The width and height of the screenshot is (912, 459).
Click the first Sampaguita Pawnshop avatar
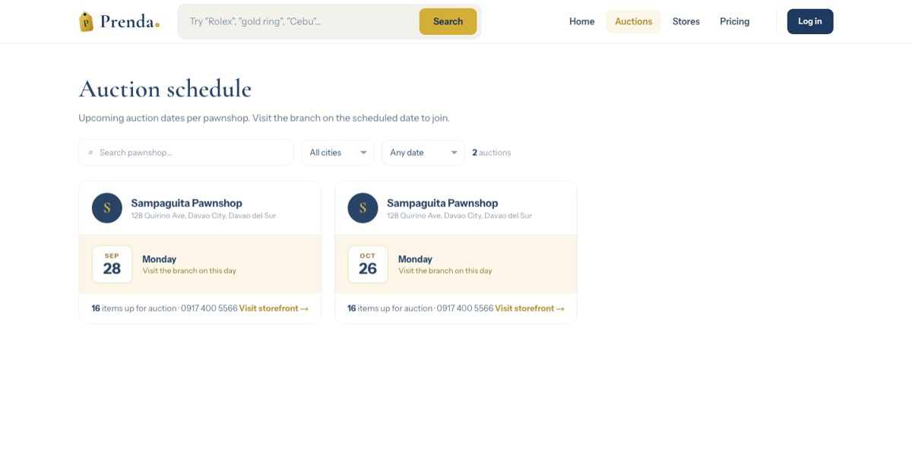click(107, 208)
